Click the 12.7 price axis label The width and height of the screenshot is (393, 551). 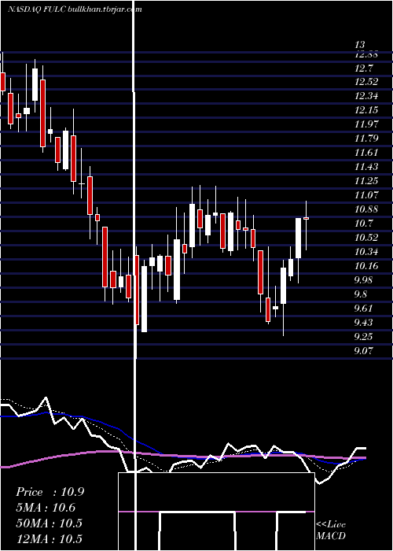coord(363,68)
